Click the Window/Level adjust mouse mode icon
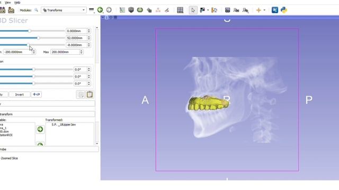 tap(202, 10)
